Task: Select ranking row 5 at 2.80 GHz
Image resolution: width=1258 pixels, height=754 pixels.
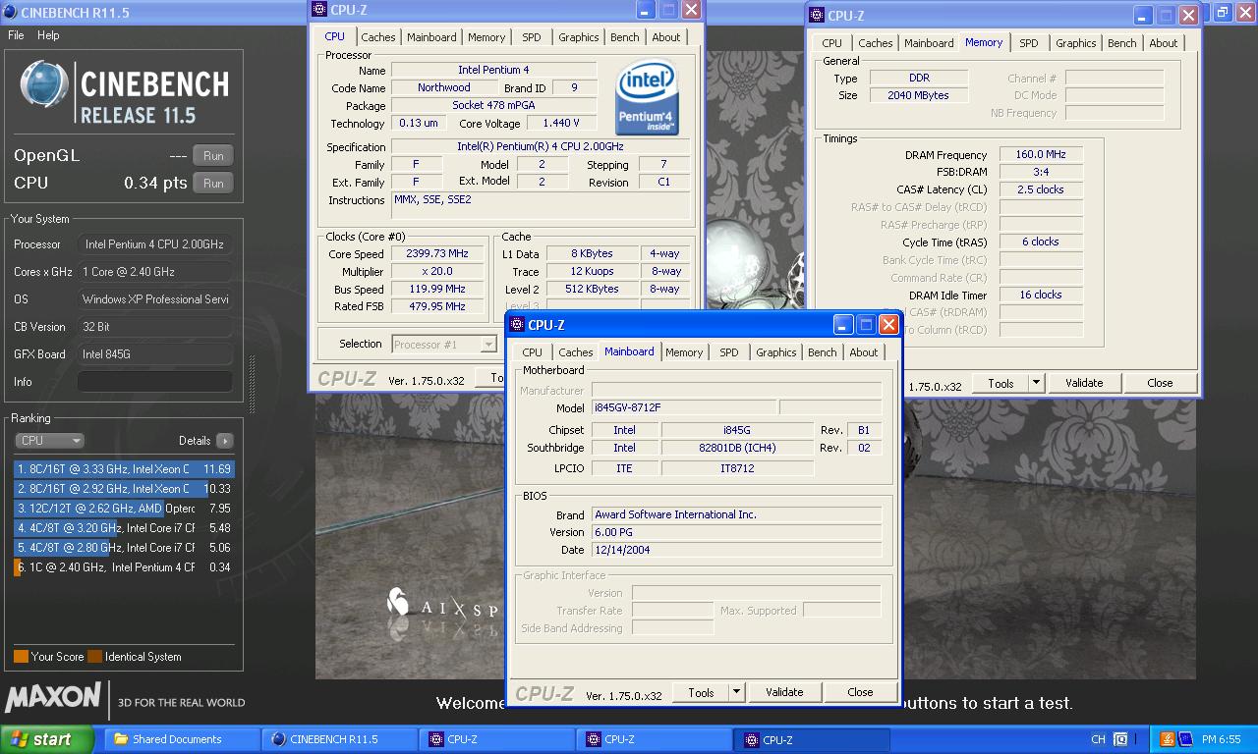Action: [124, 548]
